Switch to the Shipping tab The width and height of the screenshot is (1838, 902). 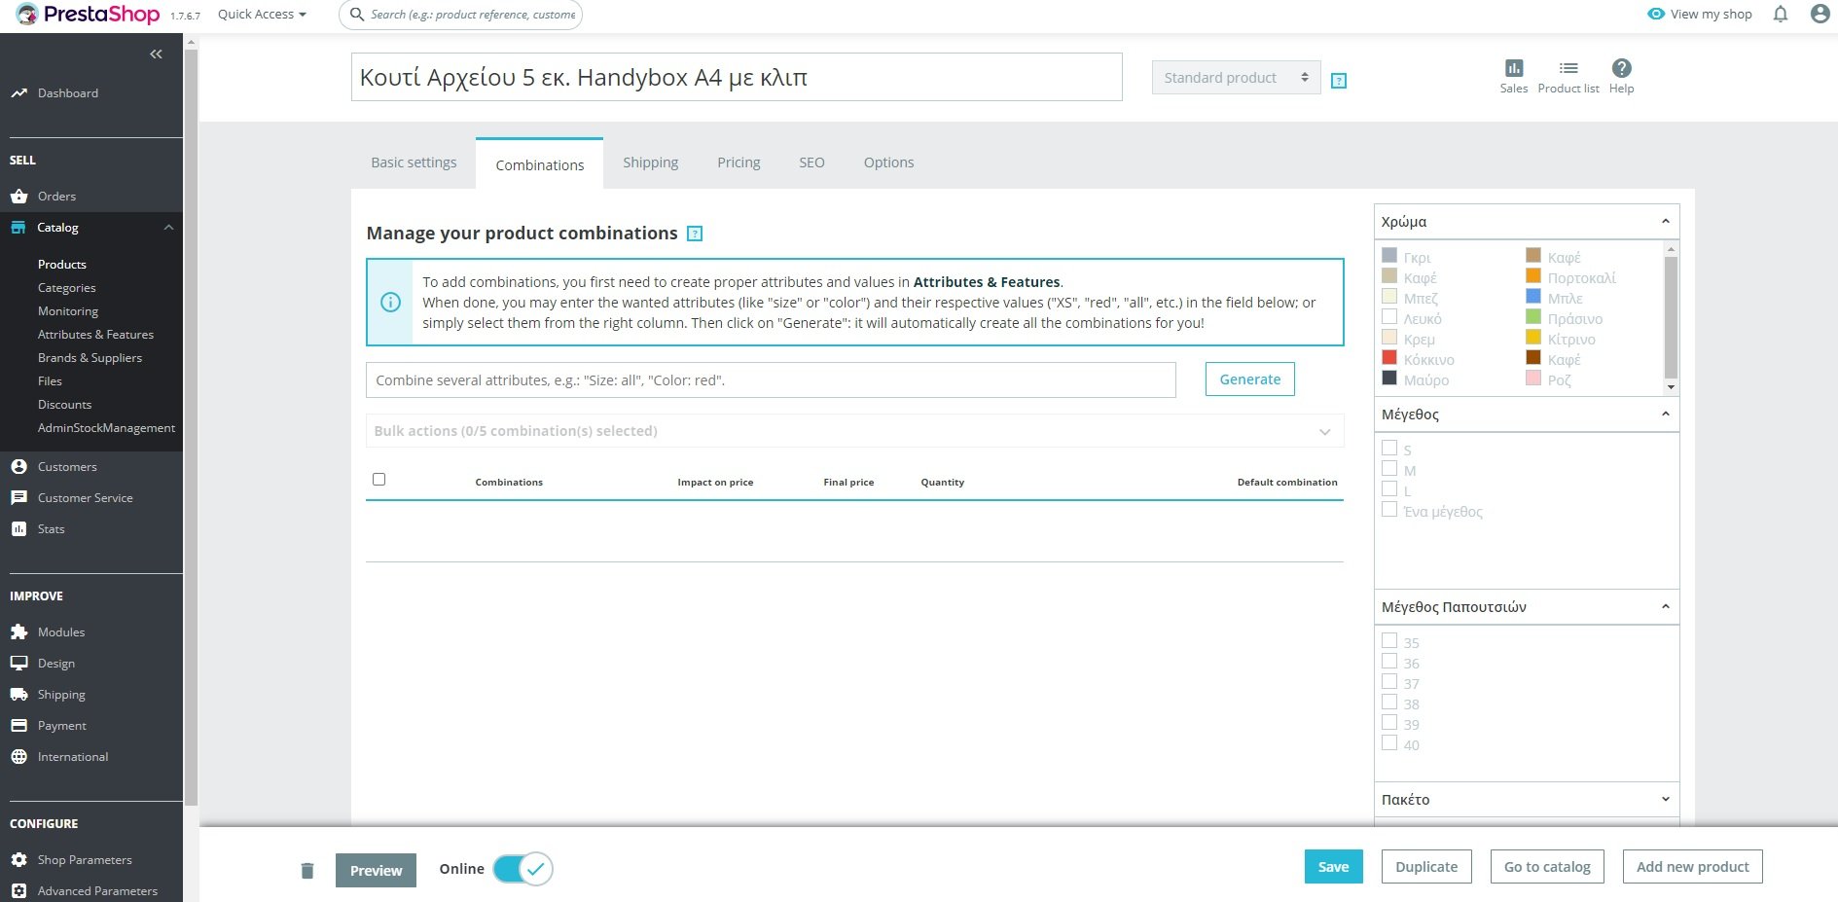point(651,162)
